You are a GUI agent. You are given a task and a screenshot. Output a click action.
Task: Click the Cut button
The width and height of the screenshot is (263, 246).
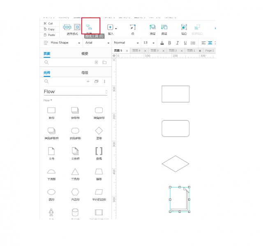(x=48, y=23)
